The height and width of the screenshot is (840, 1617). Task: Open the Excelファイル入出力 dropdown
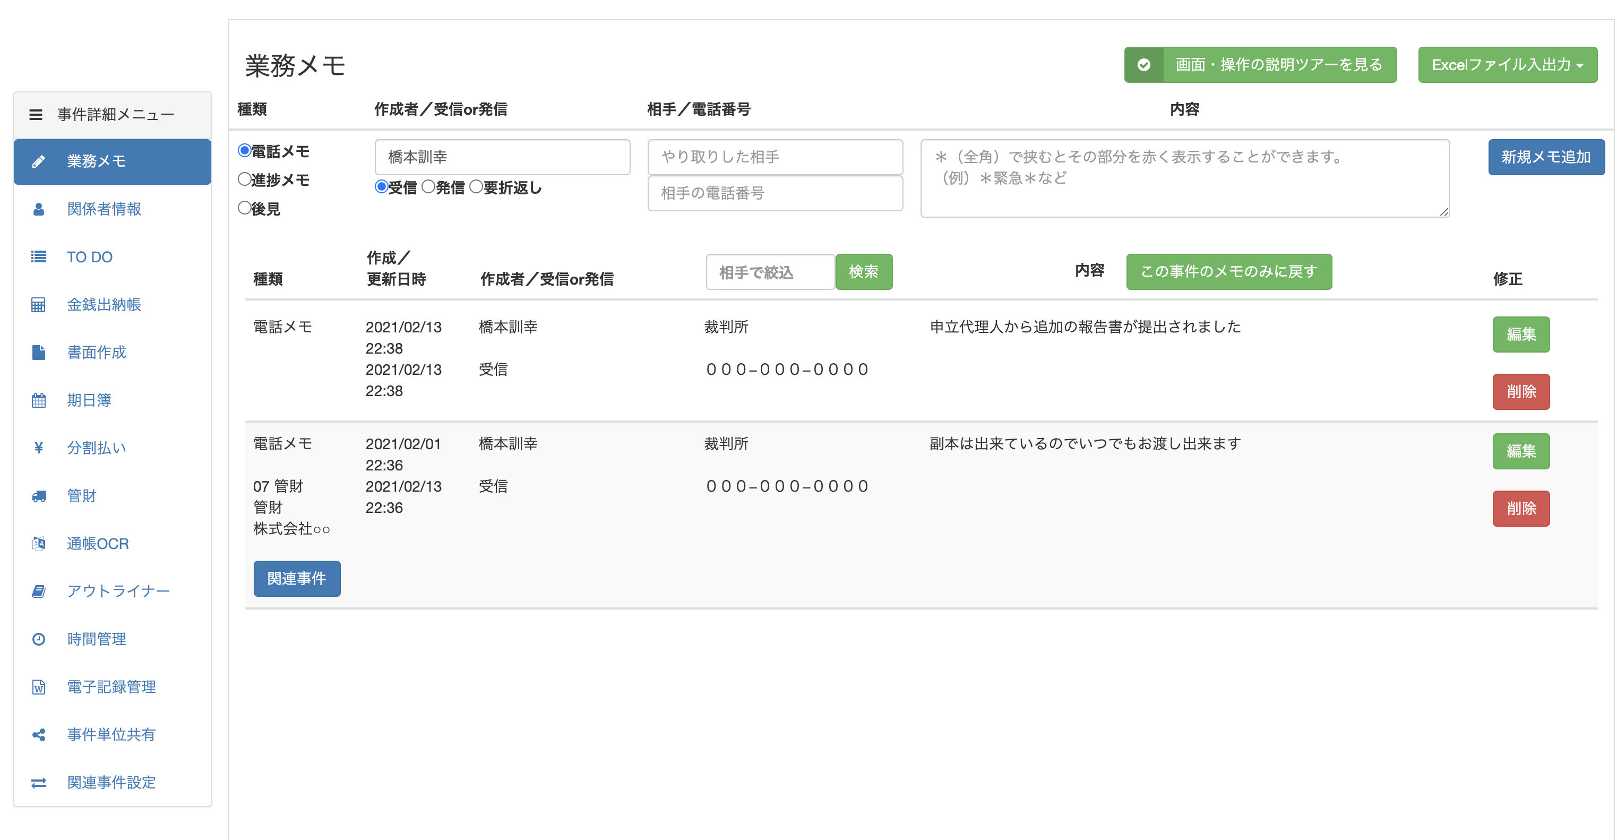(1507, 65)
